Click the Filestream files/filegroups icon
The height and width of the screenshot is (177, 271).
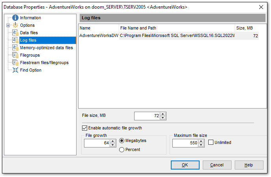coord(15,63)
